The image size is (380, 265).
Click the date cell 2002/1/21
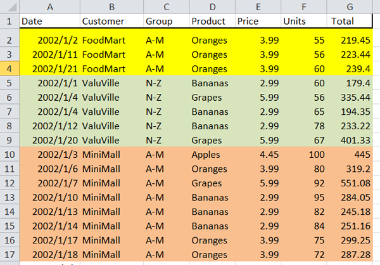tap(49, 68)
